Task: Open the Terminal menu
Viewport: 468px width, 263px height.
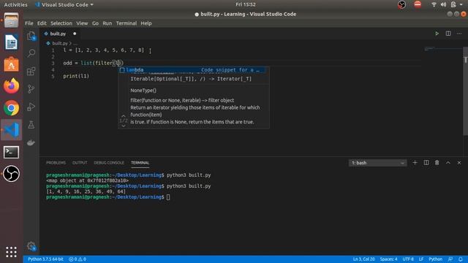Action: [127, 23]
